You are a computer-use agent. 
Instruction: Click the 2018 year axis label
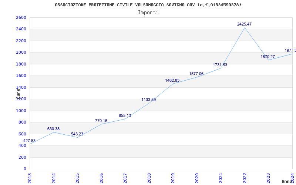pyautogui.click(x=149, y=177)
